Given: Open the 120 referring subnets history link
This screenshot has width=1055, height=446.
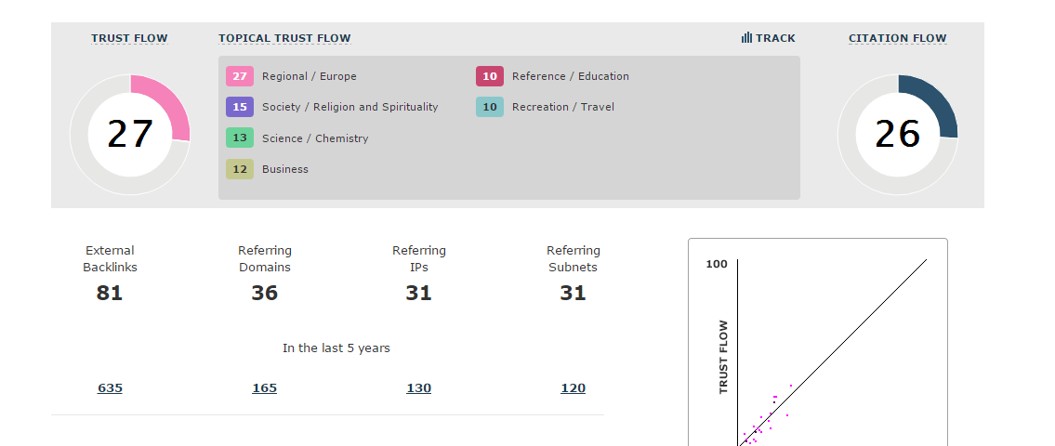Looking at the screenshot, I should point(573,388).
